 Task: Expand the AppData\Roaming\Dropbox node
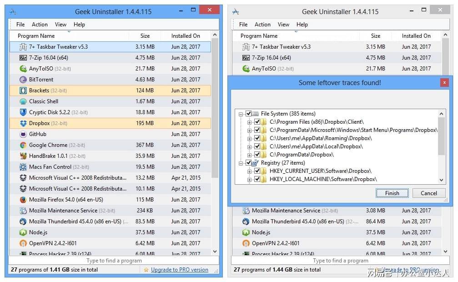click(x=249, y=139)
